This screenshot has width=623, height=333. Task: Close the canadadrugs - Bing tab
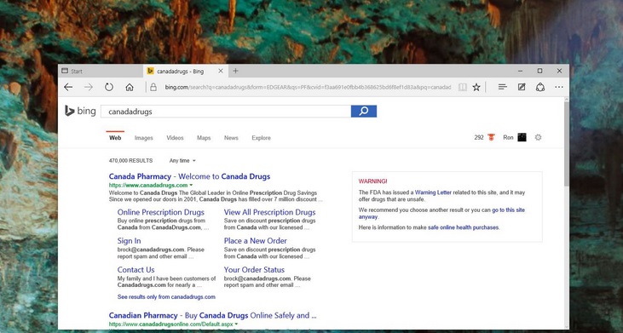tap(221, 71)
